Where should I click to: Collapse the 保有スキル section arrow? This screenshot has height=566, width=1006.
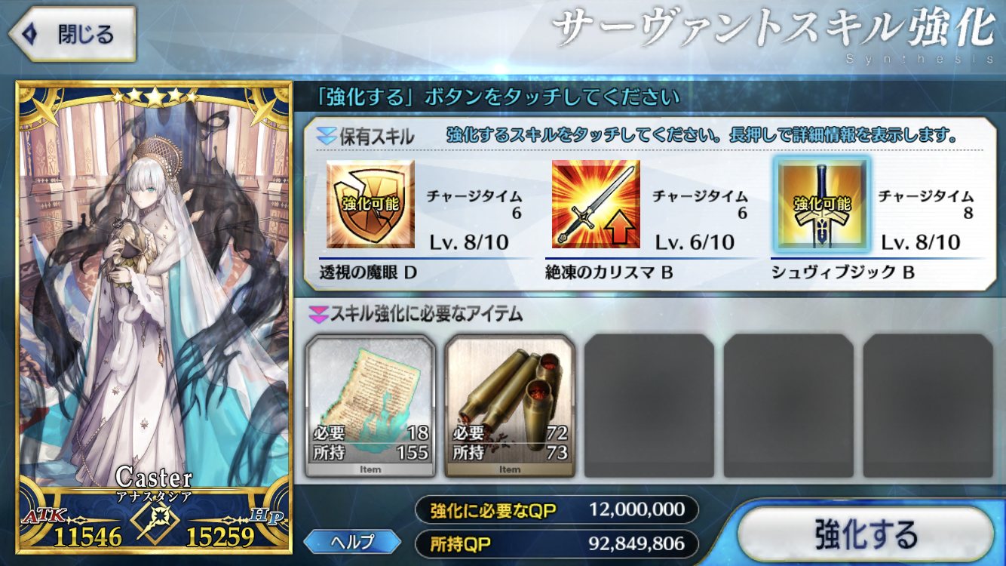pos(327,137)
